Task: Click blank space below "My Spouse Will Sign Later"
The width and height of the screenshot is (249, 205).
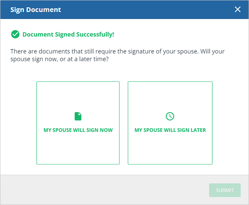Action: (x=170, y=150)
